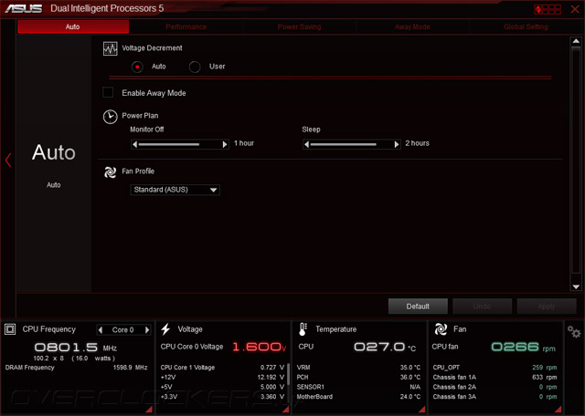Expand Fan panel corner triangle
The height and width of the screenshot is (416, 585).
[558, 410]
